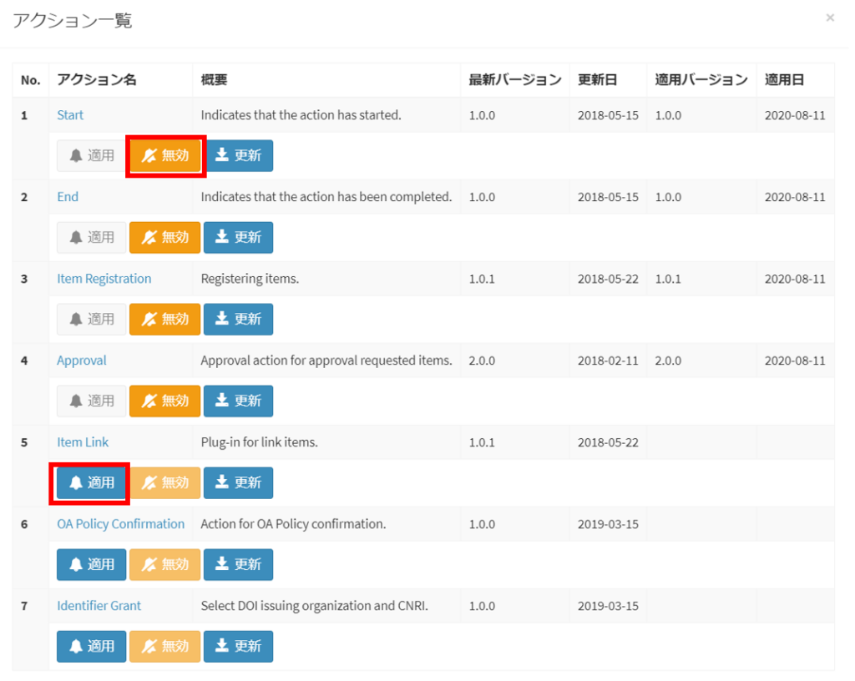The height and width of the screenshot is (681, 855).
Task: Update the Item Registration action
Action: coord(239,320)
